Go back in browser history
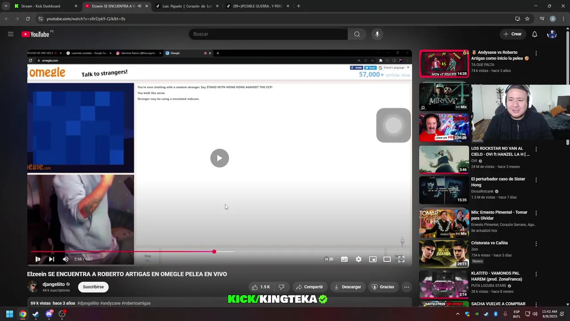This screenshot has height=321, width=570. (6, 19)
